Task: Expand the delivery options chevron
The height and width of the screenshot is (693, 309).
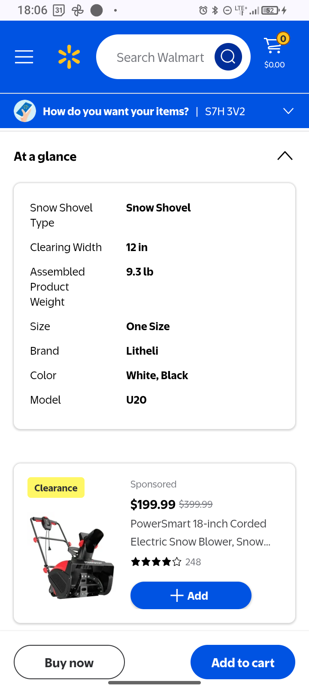Action: point(288,111)
